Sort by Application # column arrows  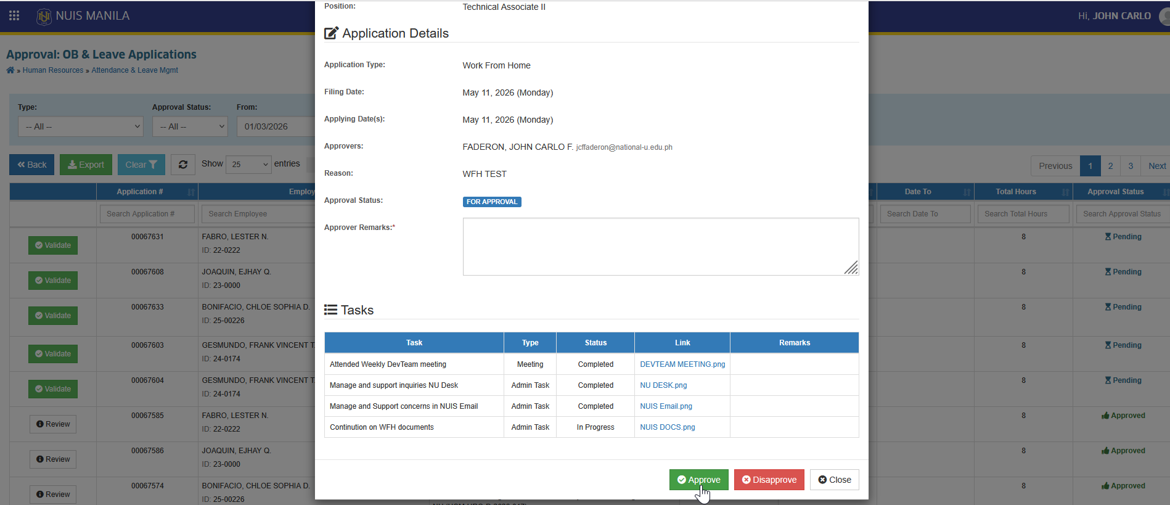click(191, 192)
